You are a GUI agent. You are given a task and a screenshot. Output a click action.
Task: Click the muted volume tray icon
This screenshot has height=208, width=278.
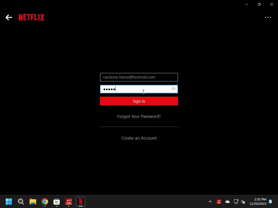point(243,201)
